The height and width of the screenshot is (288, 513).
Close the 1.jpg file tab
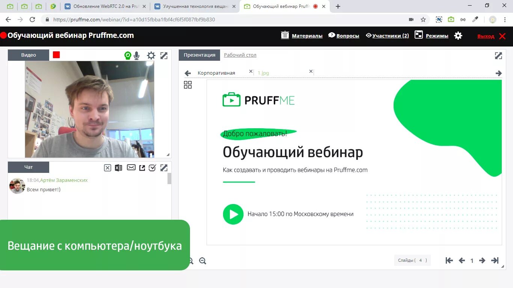311,71
